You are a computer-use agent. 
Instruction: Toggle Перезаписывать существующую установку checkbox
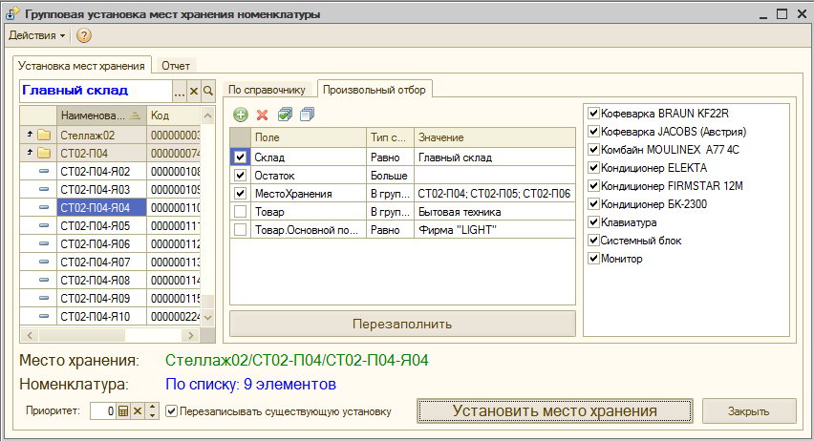(x=171, y=411)
